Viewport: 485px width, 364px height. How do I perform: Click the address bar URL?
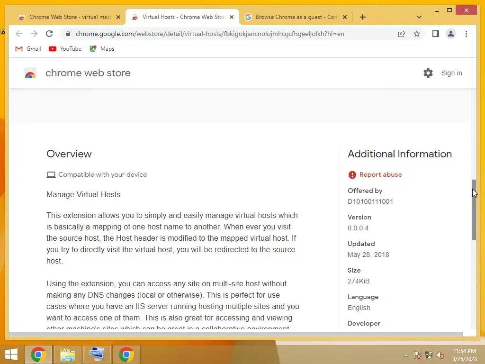(210, 34)
